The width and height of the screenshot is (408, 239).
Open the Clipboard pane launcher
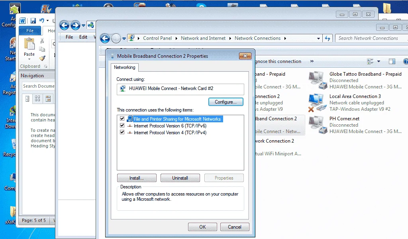tap(46, 67)
